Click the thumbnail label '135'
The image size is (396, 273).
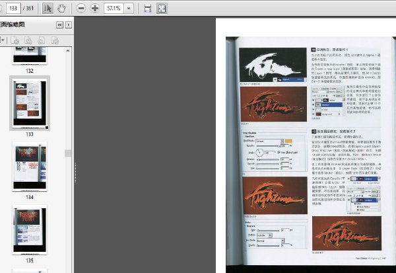coord(30,260)
